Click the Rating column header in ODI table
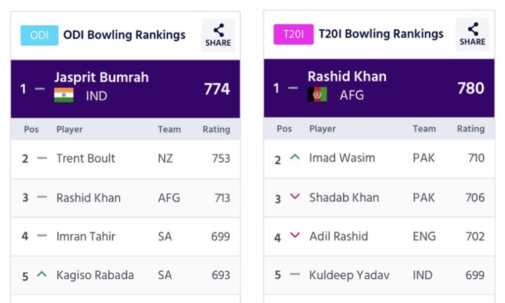The height and width of the screenshot is (303, 505). 216,129
